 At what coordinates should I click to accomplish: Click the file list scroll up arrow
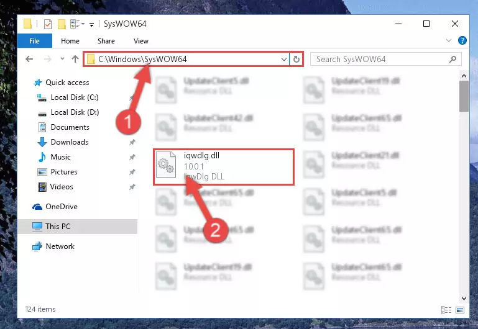[464, 76]
